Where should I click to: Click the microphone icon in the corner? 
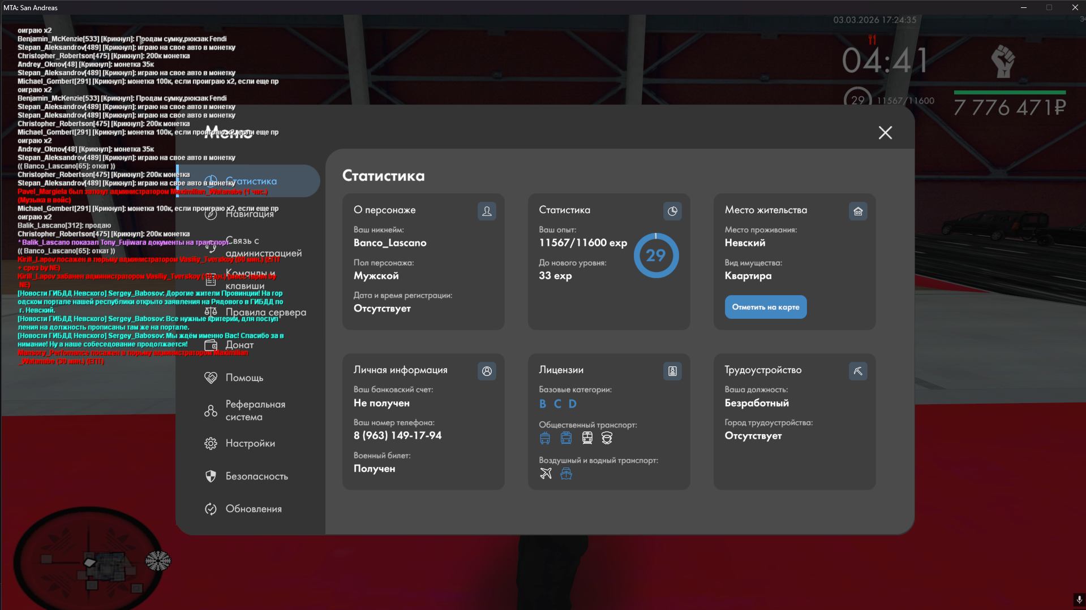pos(1079,599)
